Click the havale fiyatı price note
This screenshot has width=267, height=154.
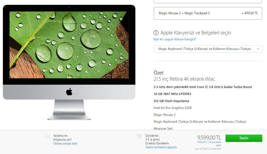tap(208, 149)
